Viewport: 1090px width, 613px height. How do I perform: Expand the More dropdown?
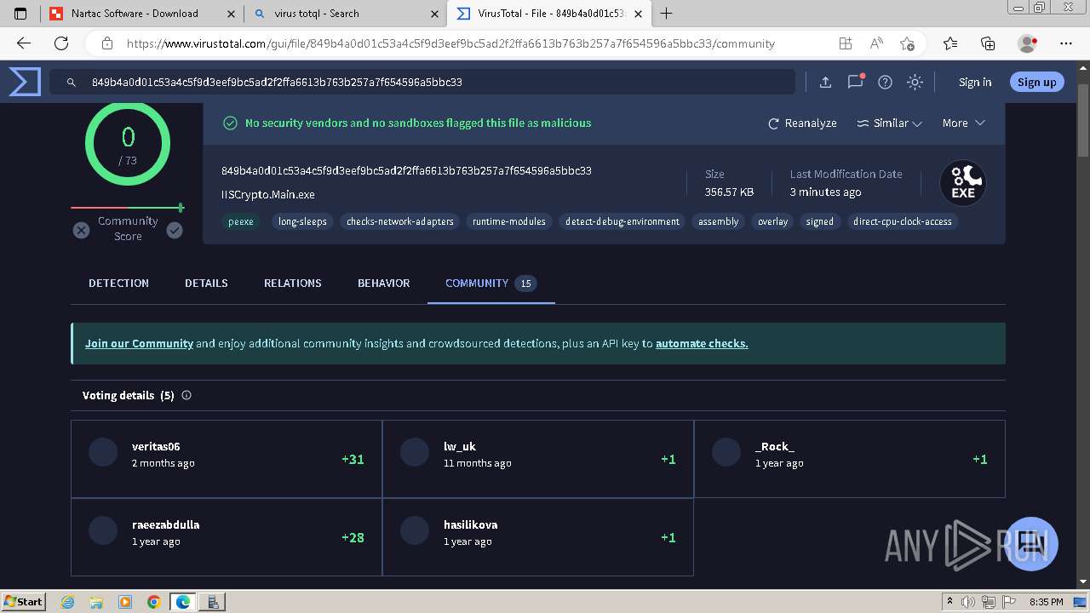click(963, 123)
